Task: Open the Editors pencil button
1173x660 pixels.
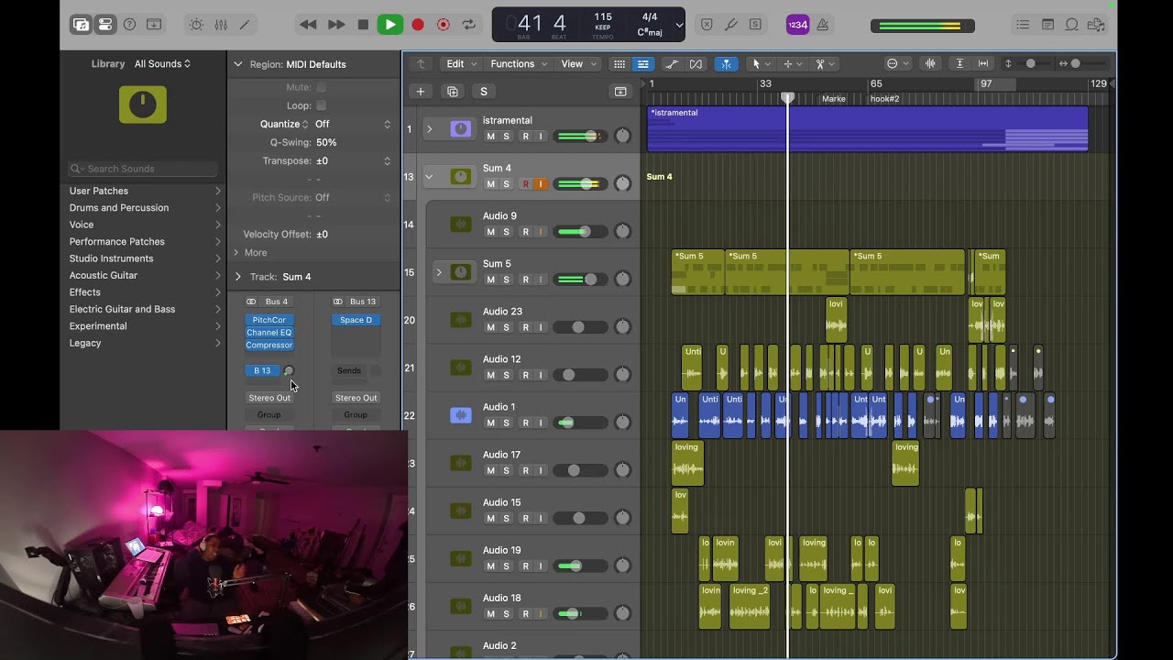Action: click(245, 25)
